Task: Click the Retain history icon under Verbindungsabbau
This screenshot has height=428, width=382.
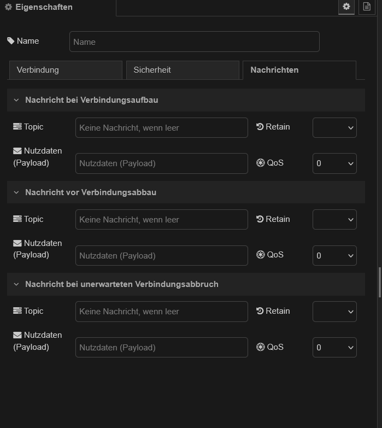Action: coord(260,219)
